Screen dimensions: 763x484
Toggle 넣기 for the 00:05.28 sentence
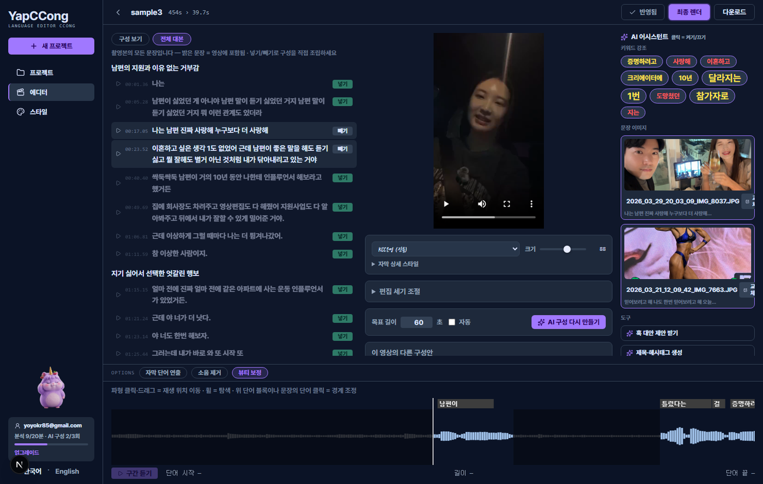click(x=343, y=102)
